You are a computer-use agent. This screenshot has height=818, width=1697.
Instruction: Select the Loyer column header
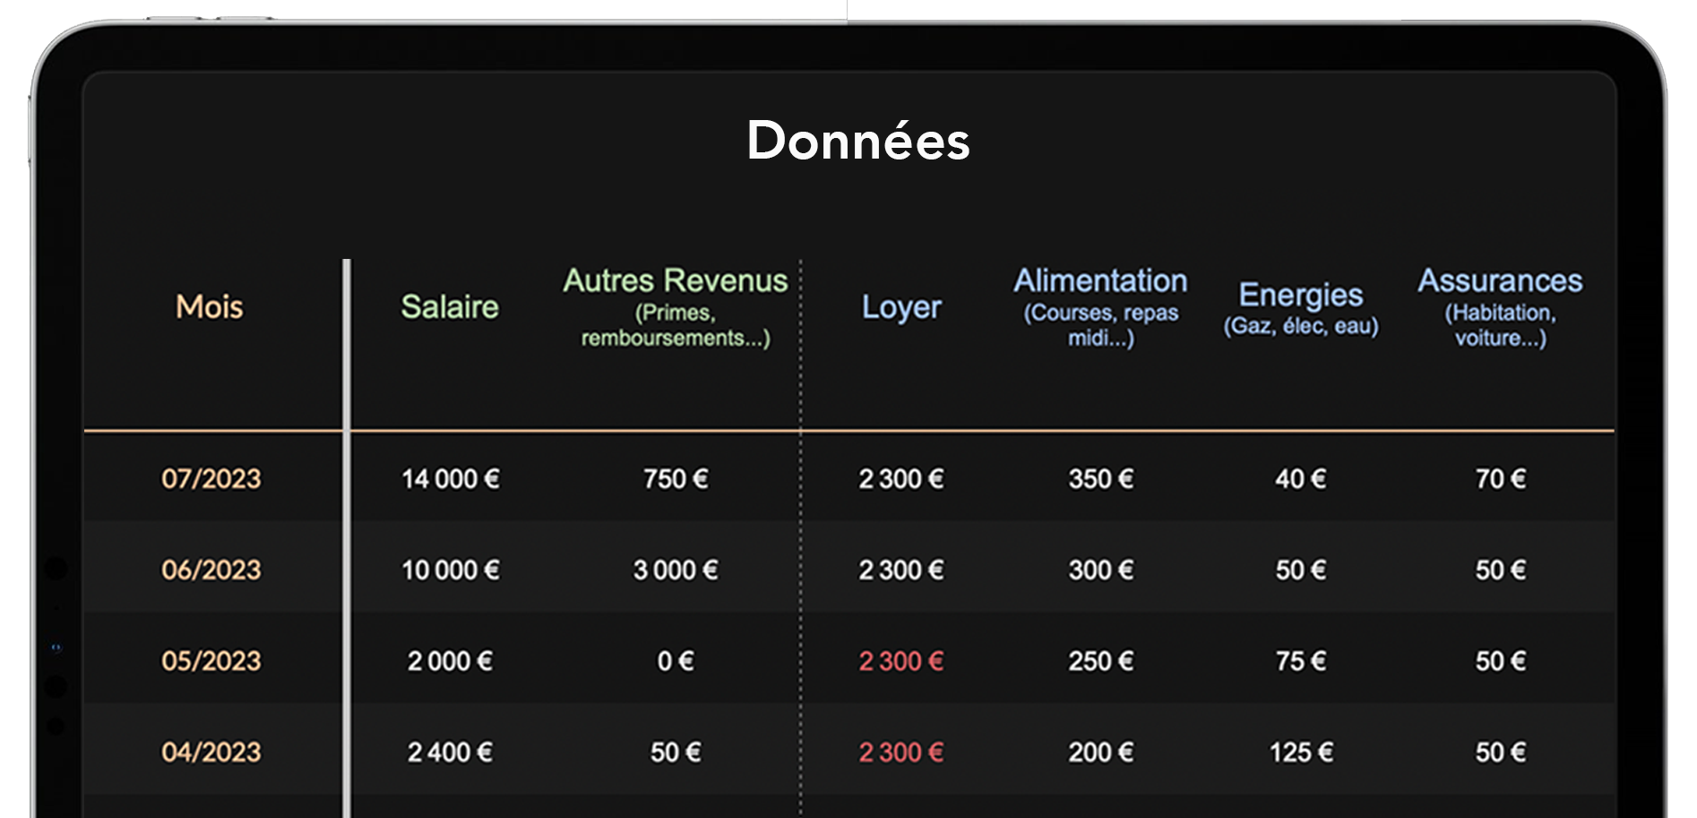coord(901,307)
